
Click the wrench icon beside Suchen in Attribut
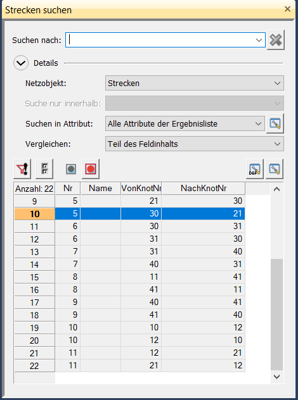click(275, 123)
